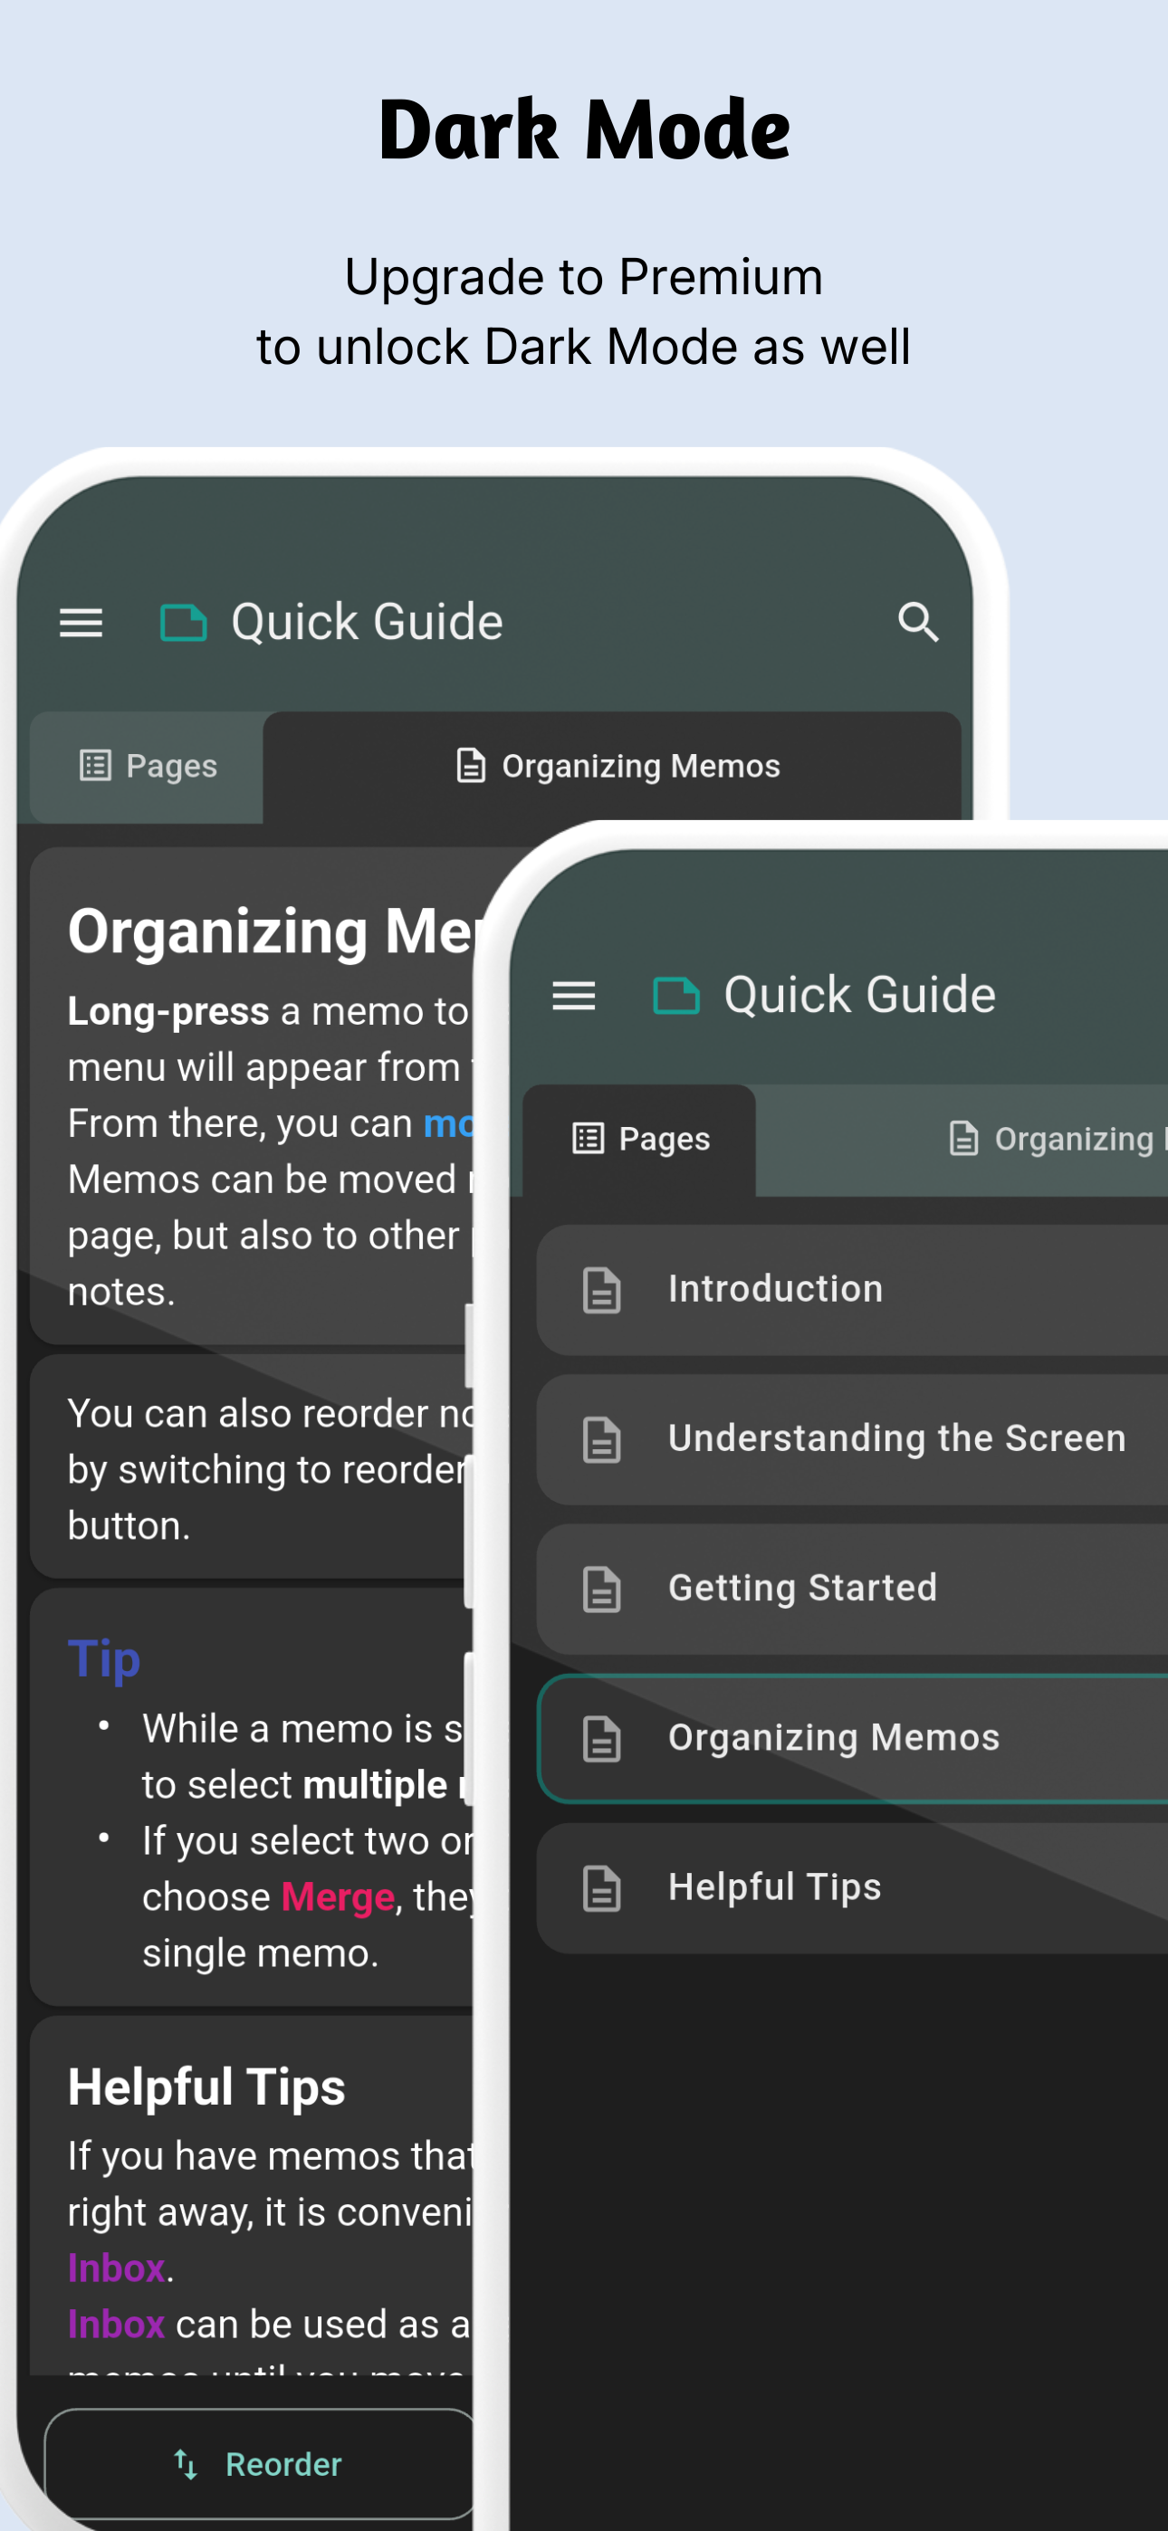Click the Dark Mode headline
1168x2531 pixels.
click(x=584, y=129)
